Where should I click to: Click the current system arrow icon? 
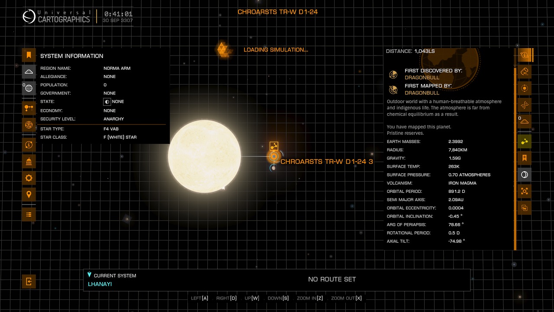[x=90, y=275]
